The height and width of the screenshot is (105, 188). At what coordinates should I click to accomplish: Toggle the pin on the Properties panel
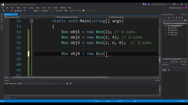point(184,64)
